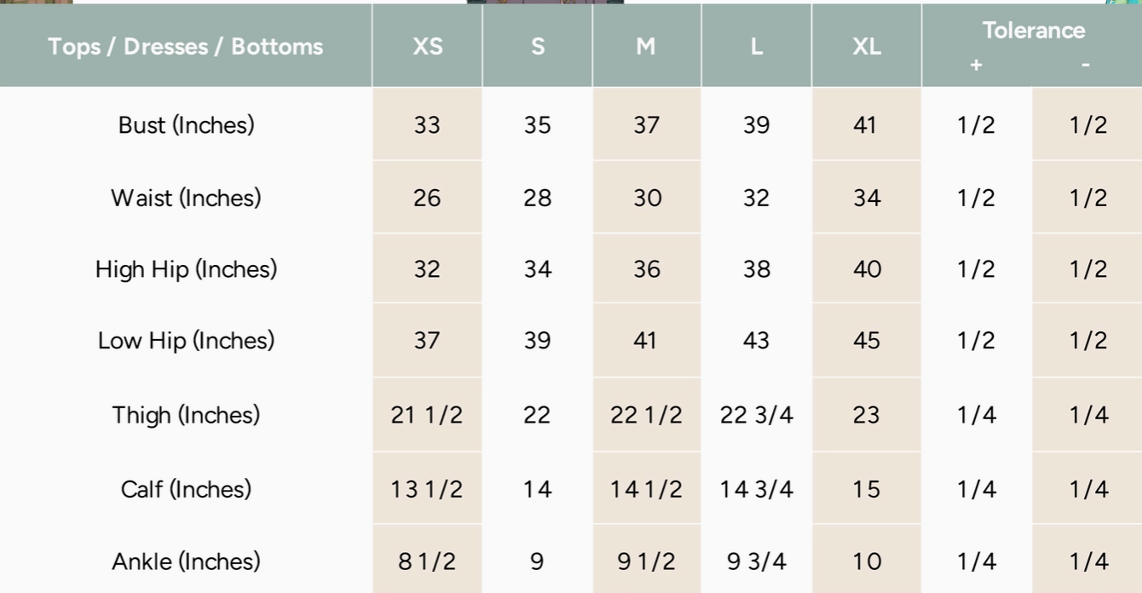Select the Thigh value 22 3/4 for L

tap(756, 415)
